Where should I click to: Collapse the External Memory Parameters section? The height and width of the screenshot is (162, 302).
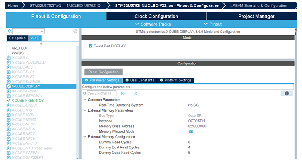click(x=85, y=110)
